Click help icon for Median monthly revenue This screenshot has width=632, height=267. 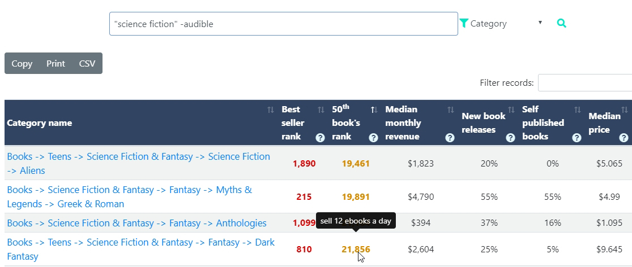tap(450, 137)
